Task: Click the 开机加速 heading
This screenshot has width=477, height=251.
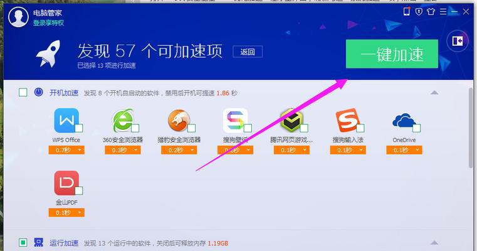Action: pyautogui.click(x=64, y=93)
